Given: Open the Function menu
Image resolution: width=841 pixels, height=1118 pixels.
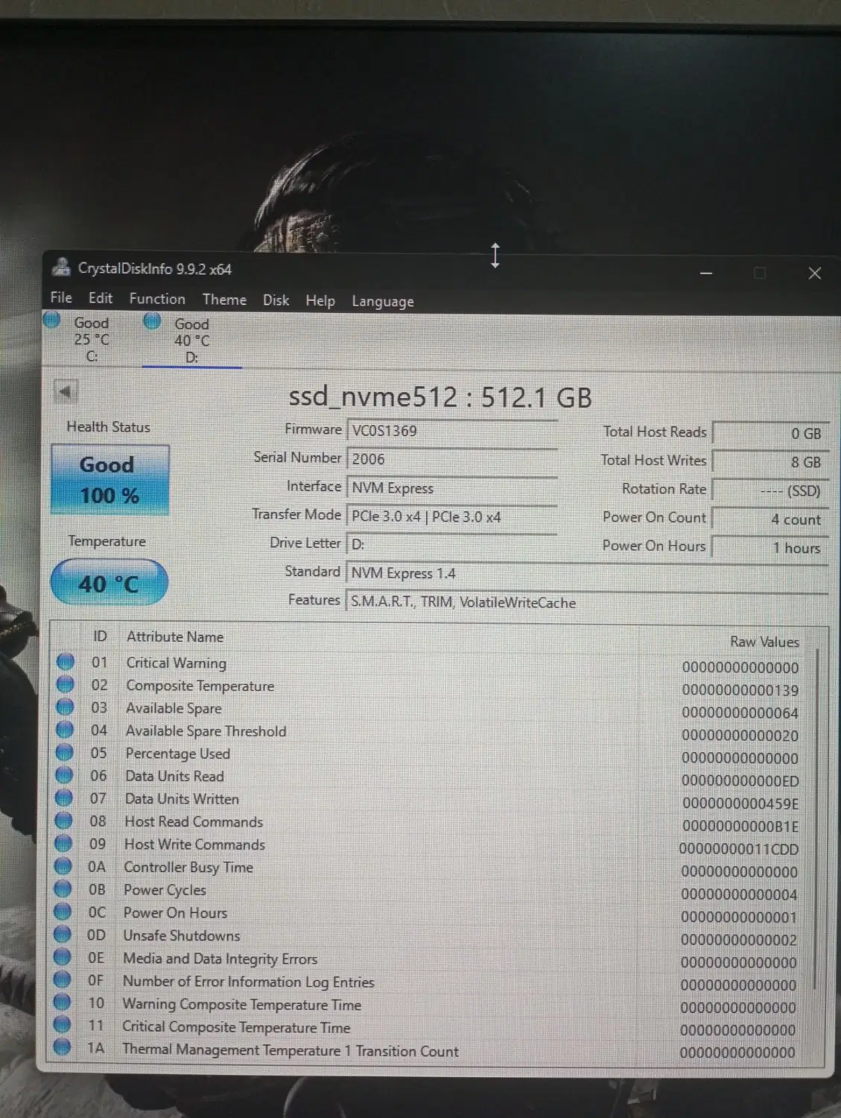Looking at the screenshot, I should click(157, 299).
